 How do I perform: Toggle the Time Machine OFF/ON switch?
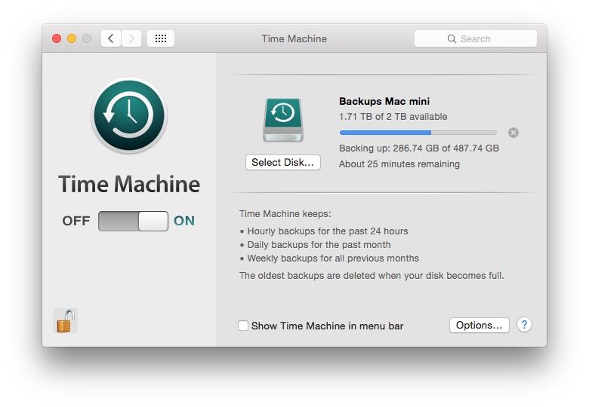point(133,221)
